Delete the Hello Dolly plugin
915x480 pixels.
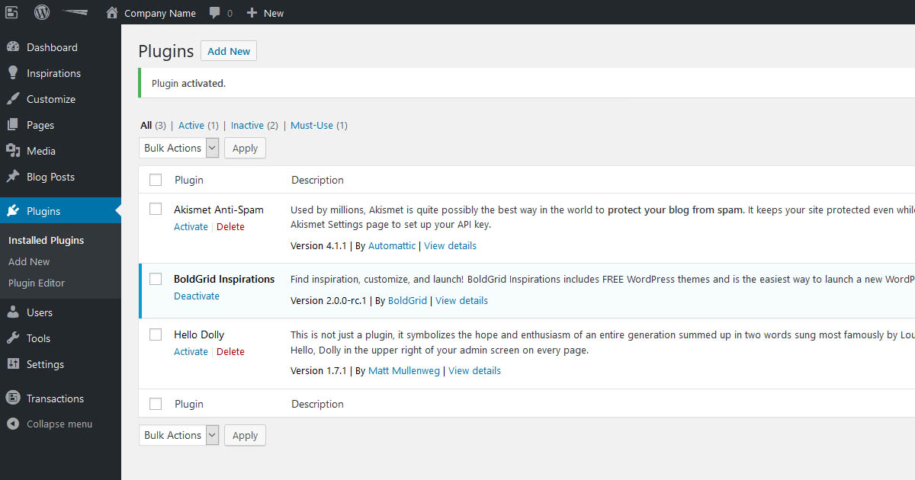tap(230, 351)
